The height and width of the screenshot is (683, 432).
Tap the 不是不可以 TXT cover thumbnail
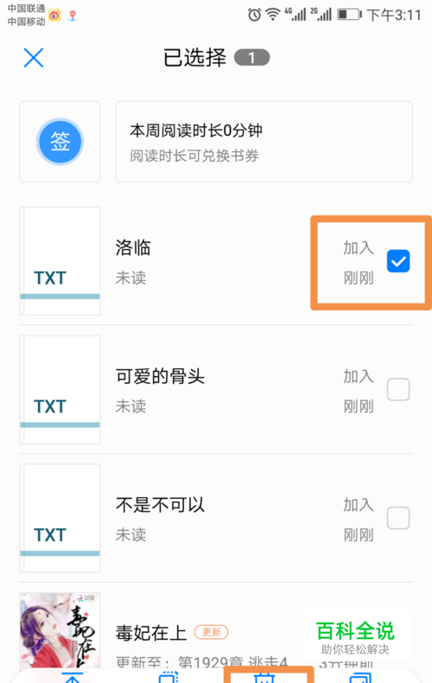click(60, 518)
